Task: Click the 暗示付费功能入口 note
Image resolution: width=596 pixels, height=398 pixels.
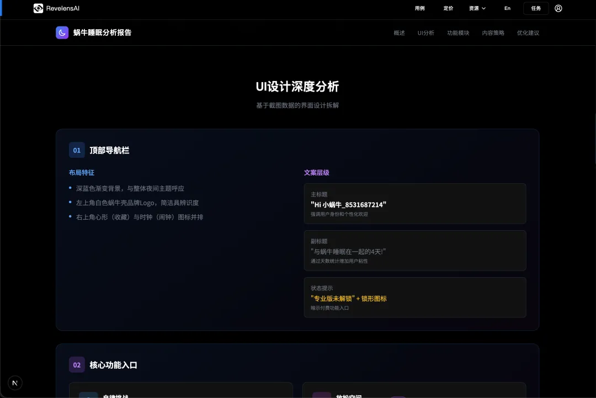Action: (x=329, y=308)
